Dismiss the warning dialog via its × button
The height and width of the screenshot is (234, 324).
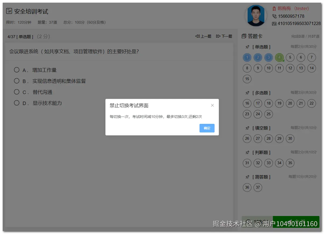(x=212, y=105)
